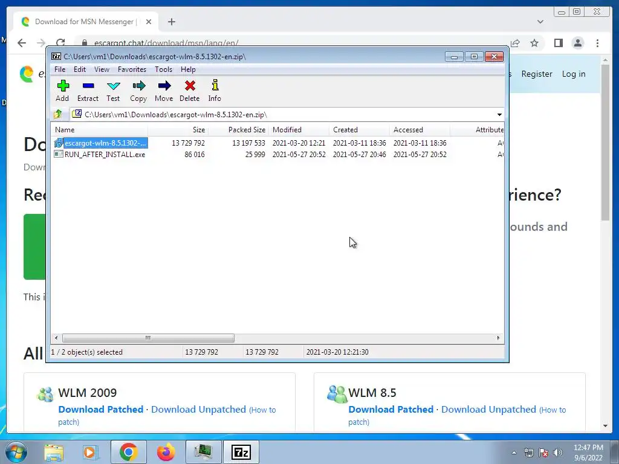The image size is (619, 464).
Task: Sort by the Accessed column header
Action: coord(420,130)
